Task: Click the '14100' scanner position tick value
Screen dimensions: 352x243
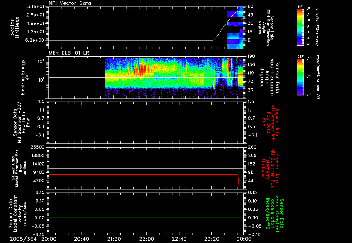Action: (37, 164)
